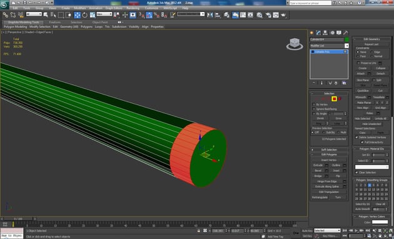This screenshot has height=239, width=394.
Task: Open the Object Paint ribbon tab
Action: coord(100,22)
